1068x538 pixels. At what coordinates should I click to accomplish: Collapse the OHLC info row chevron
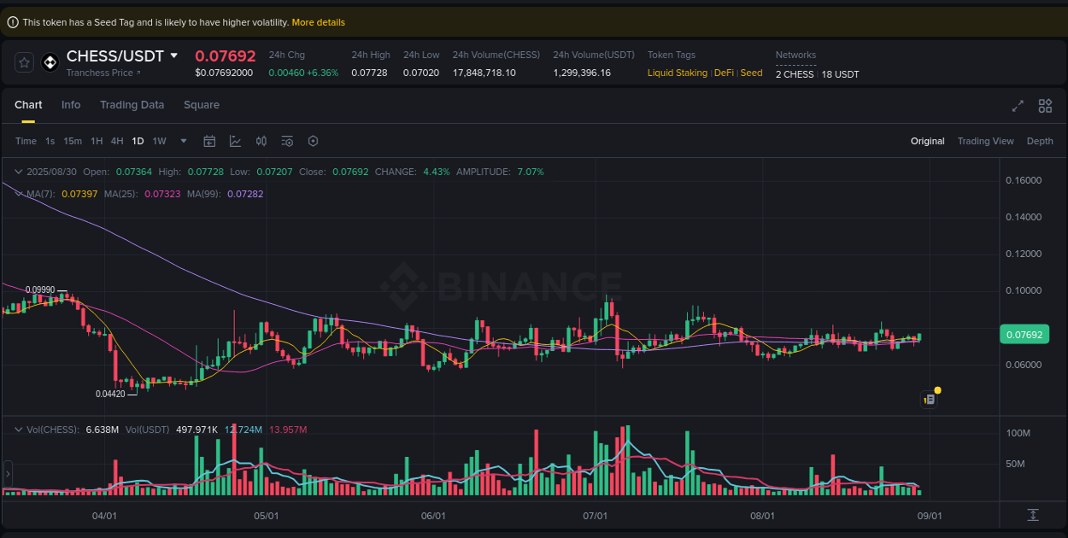17,172
